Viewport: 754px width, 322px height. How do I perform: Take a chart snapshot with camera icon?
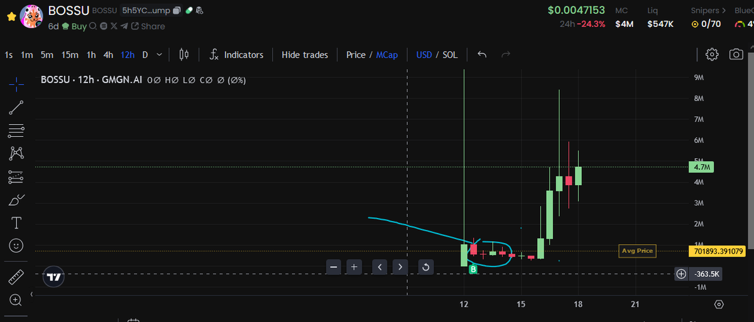pyautogui.click(x=736, y=55)
